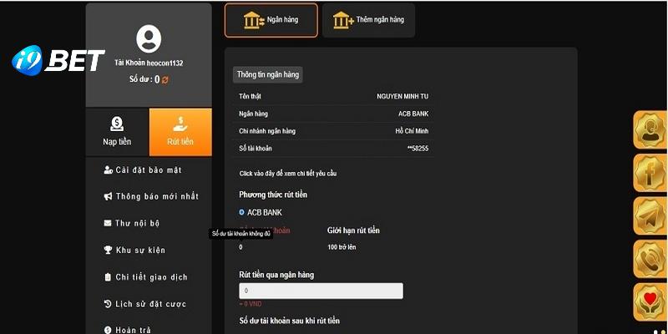Click link to view request details

click(x=287, y=174)
